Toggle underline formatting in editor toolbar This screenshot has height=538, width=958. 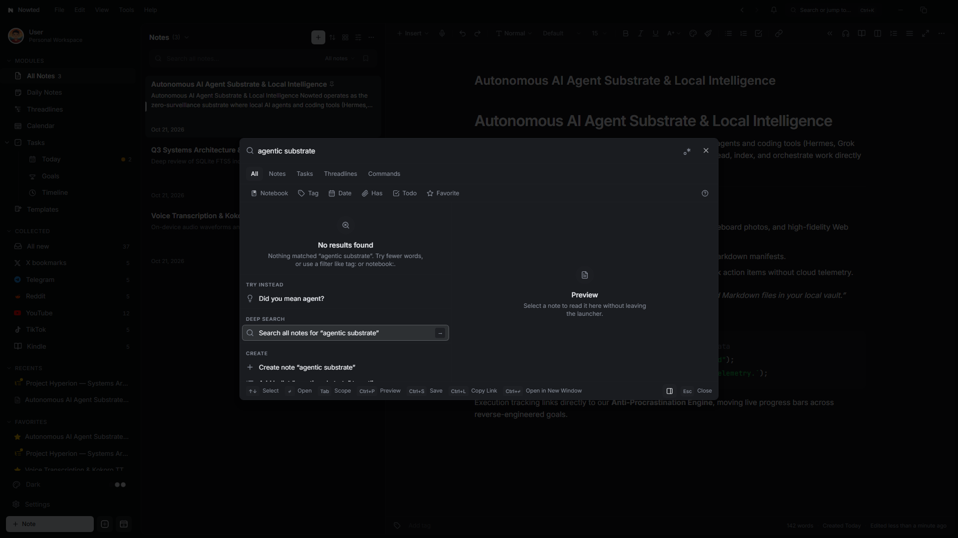pos(656,33)
